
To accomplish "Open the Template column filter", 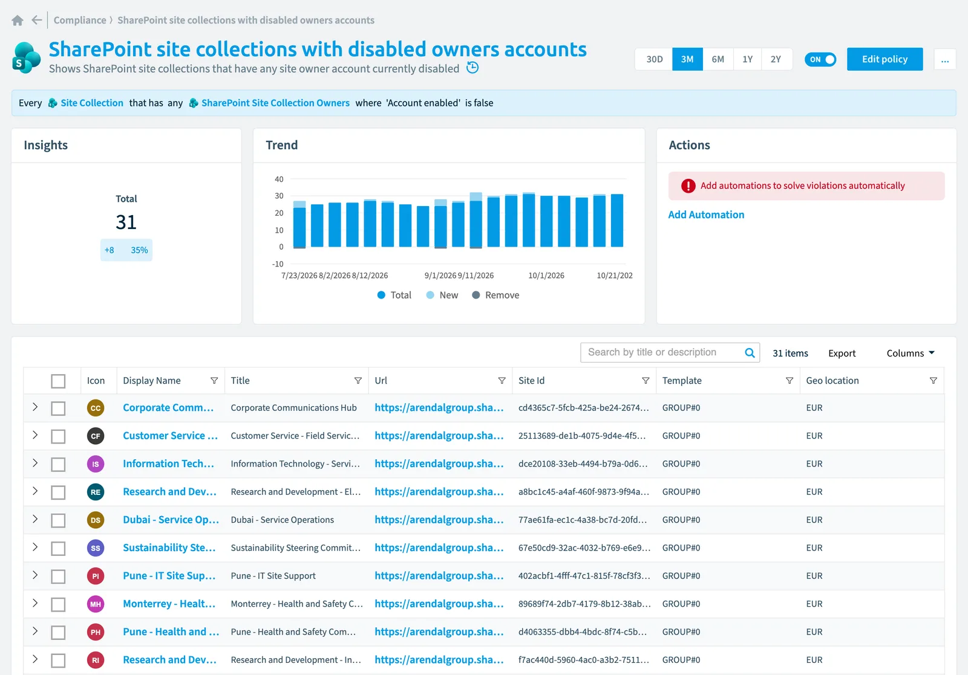I will coord(790,381).
